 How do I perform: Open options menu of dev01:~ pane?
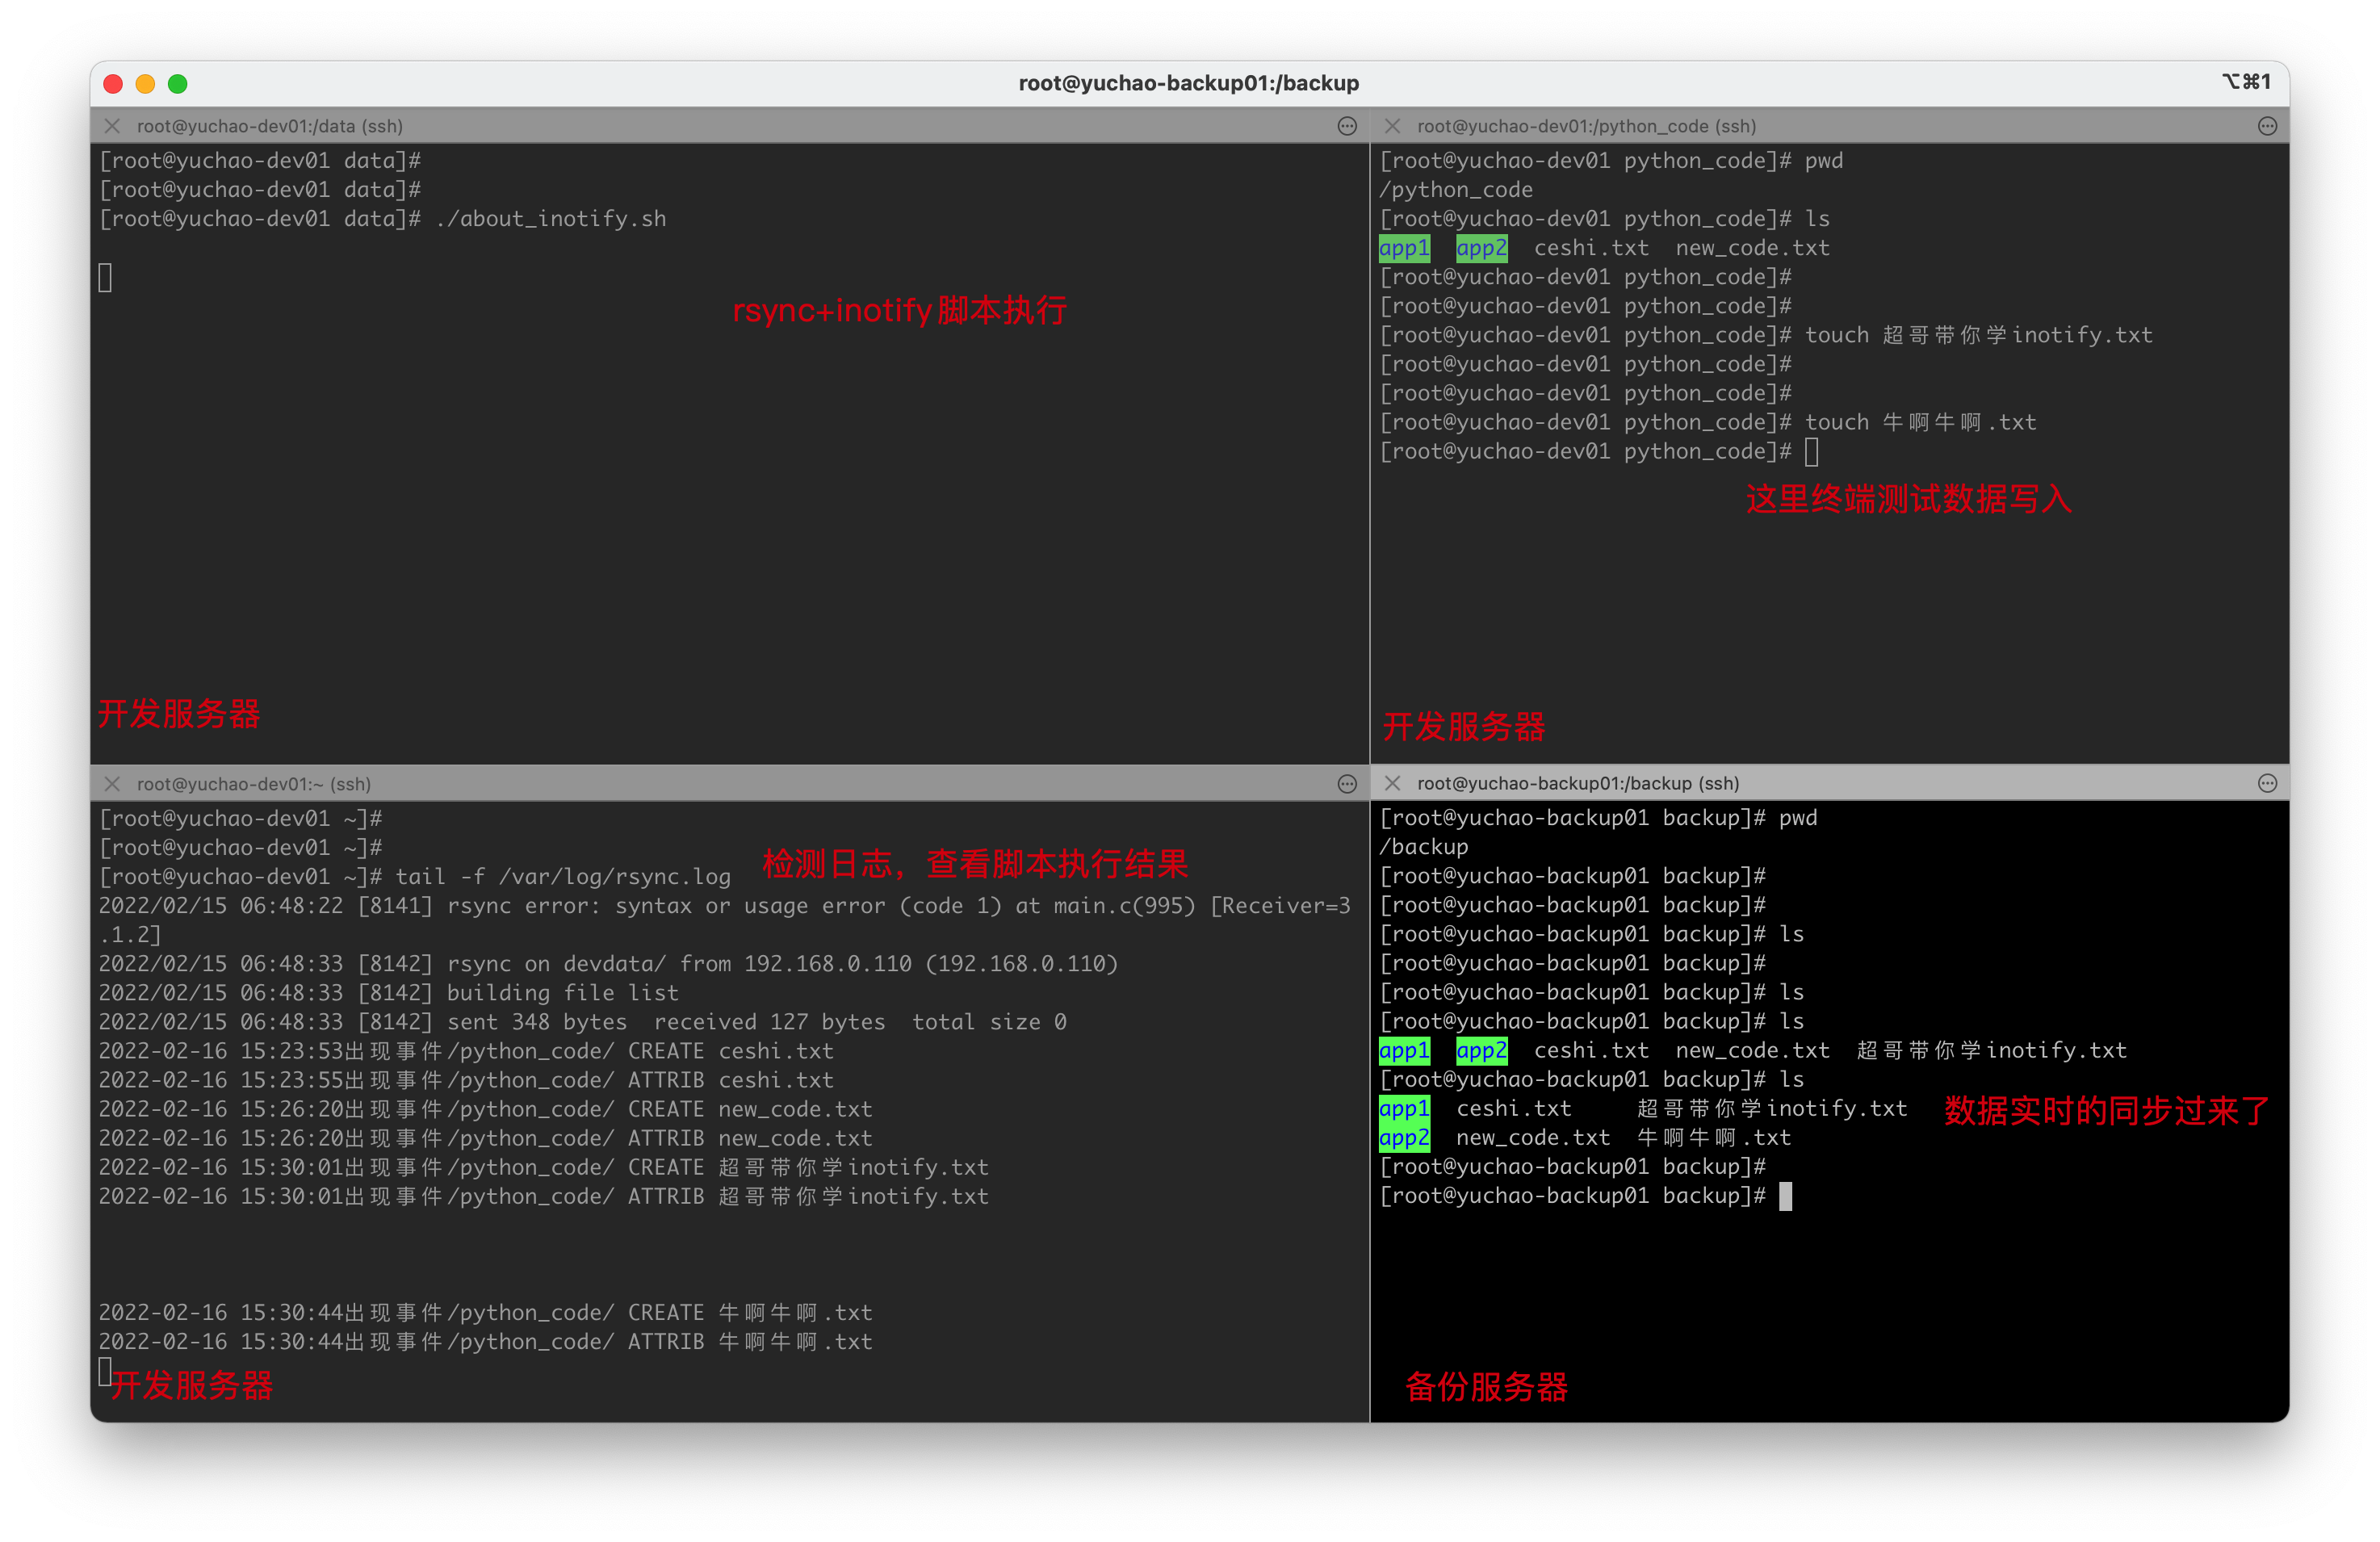[x=1347, y=784]
